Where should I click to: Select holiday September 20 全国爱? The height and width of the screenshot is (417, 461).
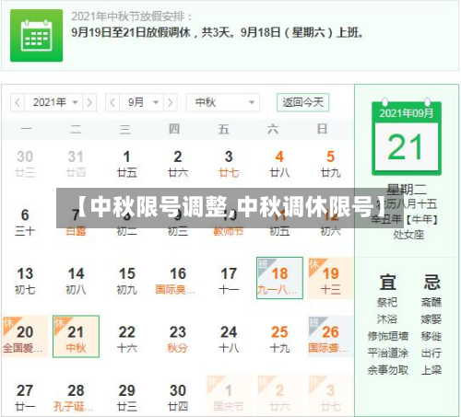point(25,337)
